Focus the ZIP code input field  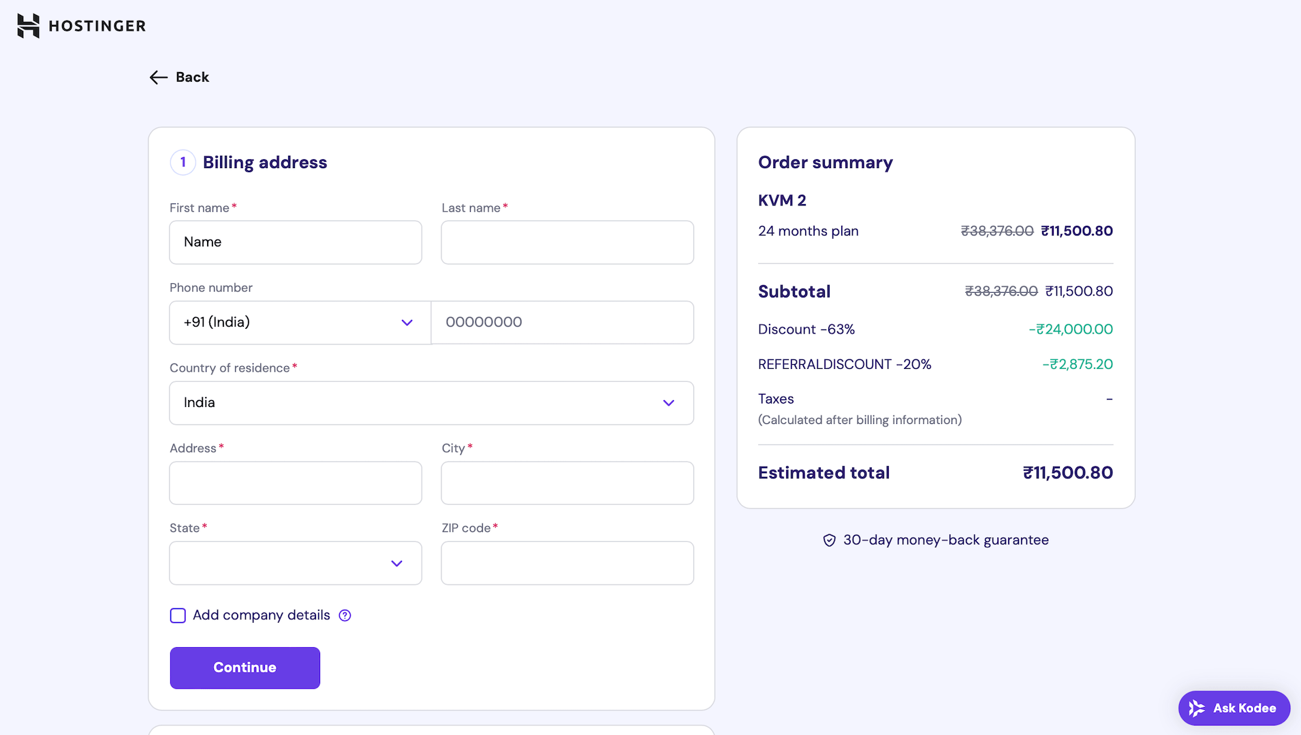coord(567,563)
